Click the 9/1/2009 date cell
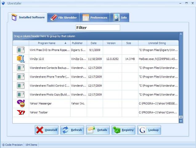Viewport: 196px width, 148px height. (x=95, y=50)
